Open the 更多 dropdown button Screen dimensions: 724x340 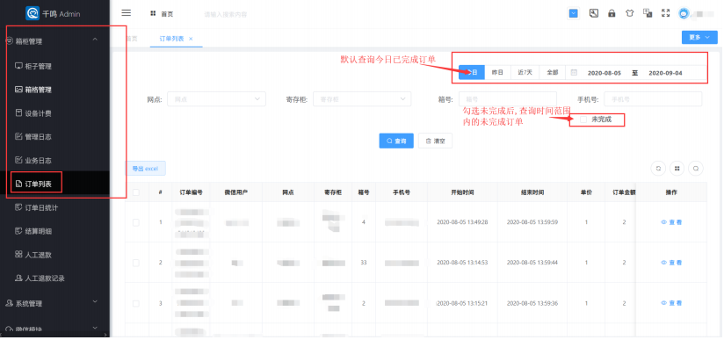tap(699, 38)
